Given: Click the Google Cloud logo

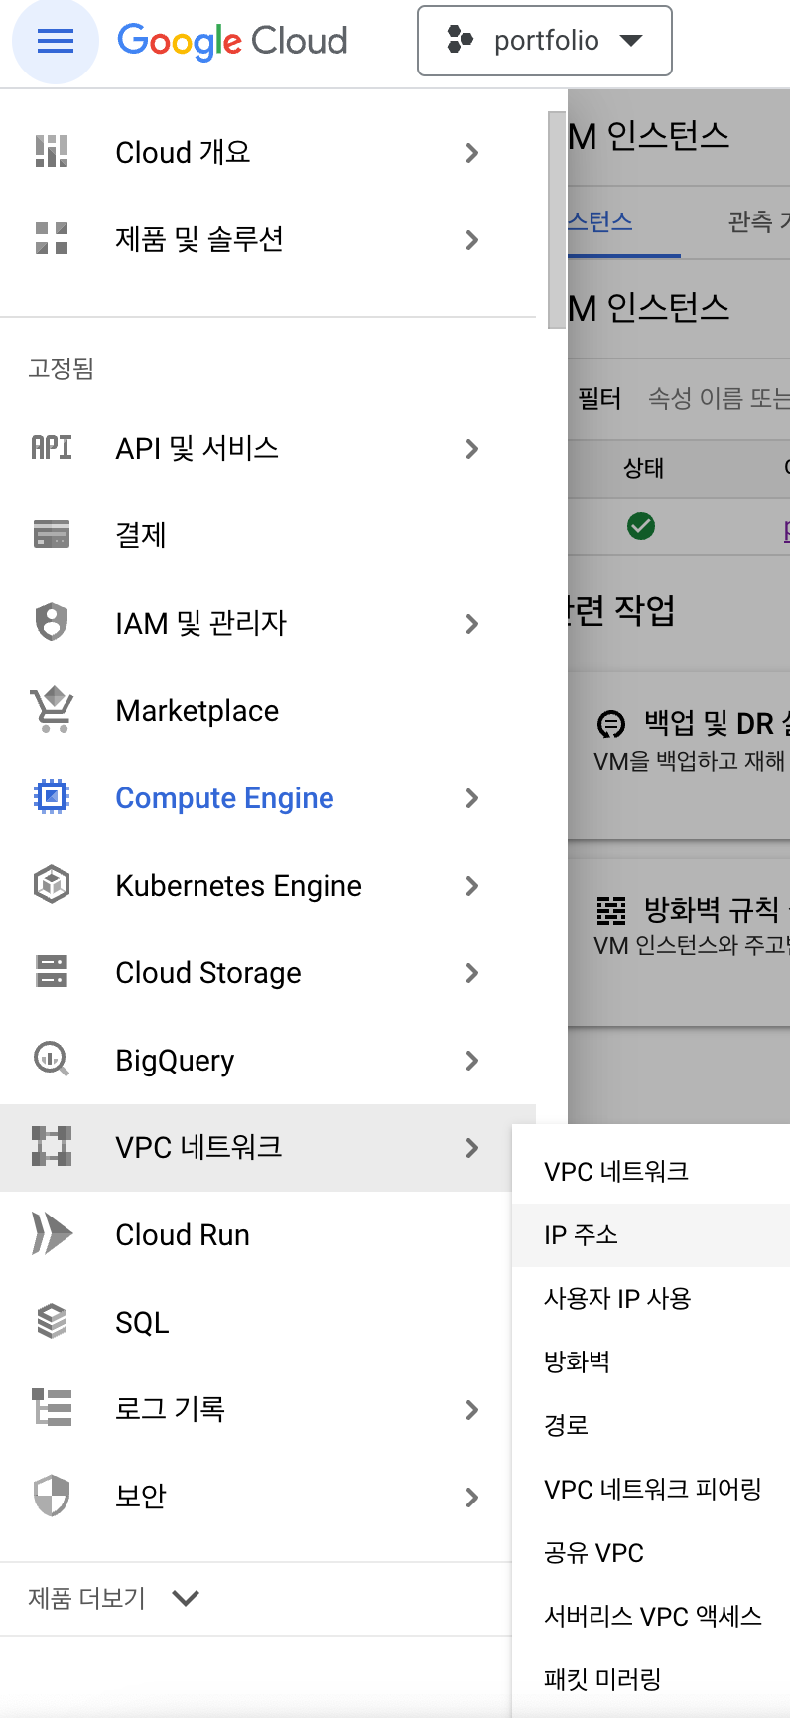Looking at the screenshot, I should point(232,41).
